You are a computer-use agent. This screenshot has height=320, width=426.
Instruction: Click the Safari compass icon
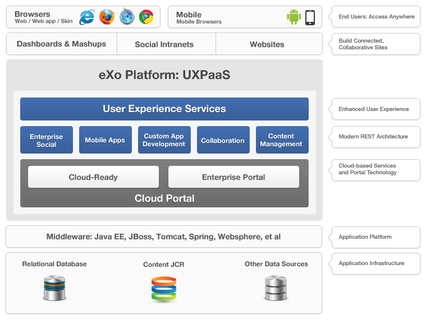tap(127, 16)
